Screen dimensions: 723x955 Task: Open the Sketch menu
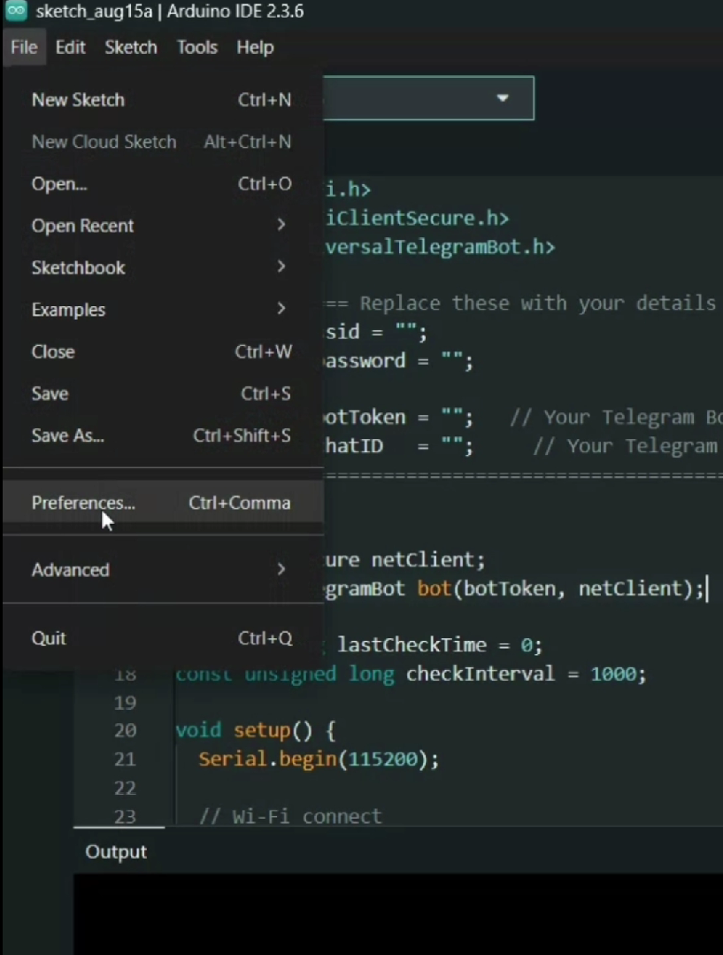[x=130, y=48]
